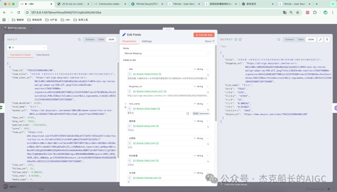Click the pencil edit output icon

320,39
